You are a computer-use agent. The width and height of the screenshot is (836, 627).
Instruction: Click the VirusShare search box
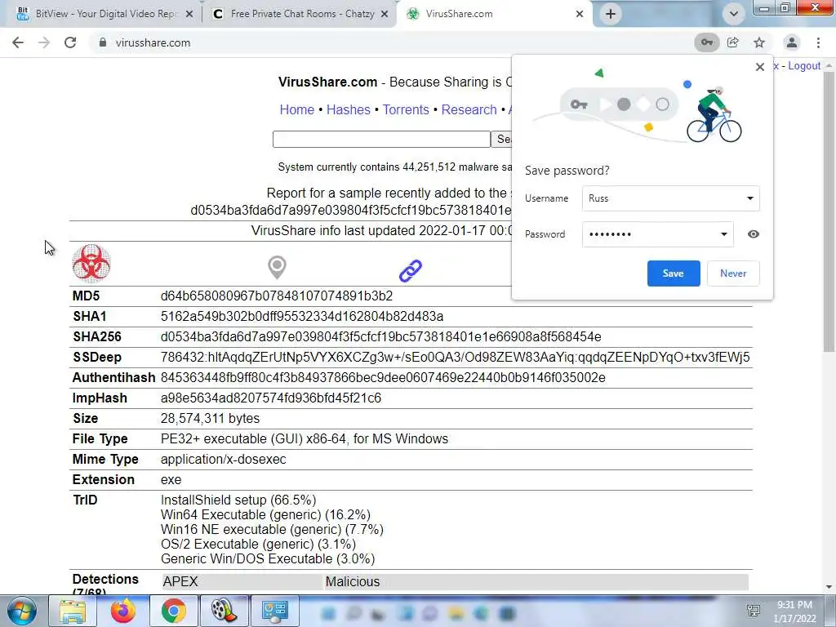point(381,139)
